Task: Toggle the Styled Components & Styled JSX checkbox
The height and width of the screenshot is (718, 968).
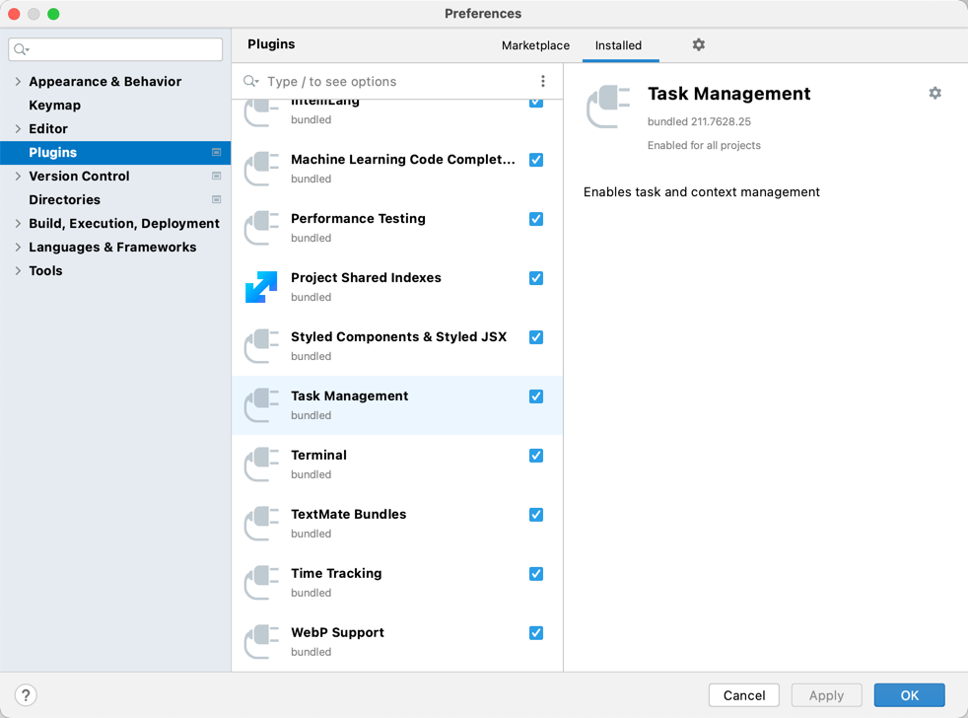Action: pyautogui.click(x=536, y=337)
